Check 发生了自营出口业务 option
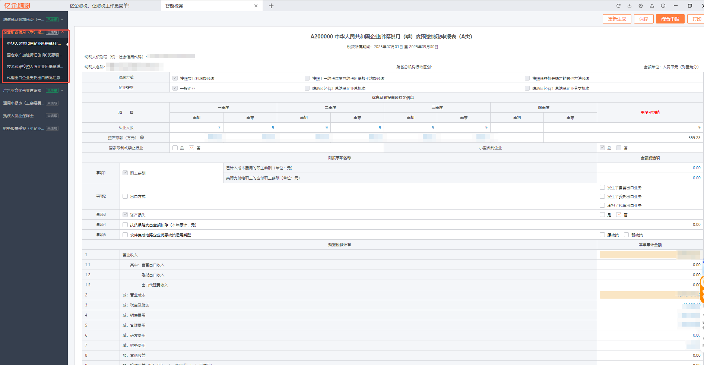Viewport: 704px width, 365px height. [x=602, y=188]
